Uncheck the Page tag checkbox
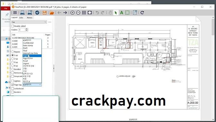This screenshot has height=122, width=216. click(13, 85)
